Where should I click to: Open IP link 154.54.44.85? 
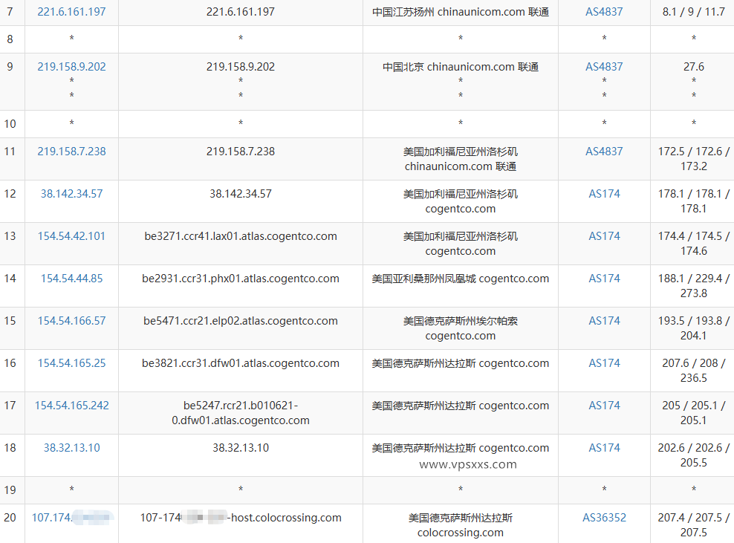click(x=71, y=279)
